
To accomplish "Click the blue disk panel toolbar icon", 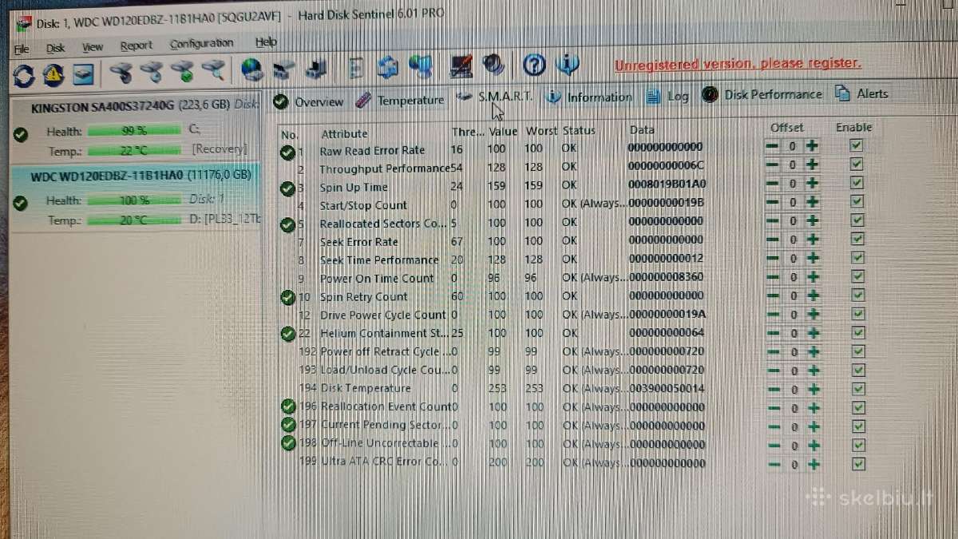I will point(83,74).
